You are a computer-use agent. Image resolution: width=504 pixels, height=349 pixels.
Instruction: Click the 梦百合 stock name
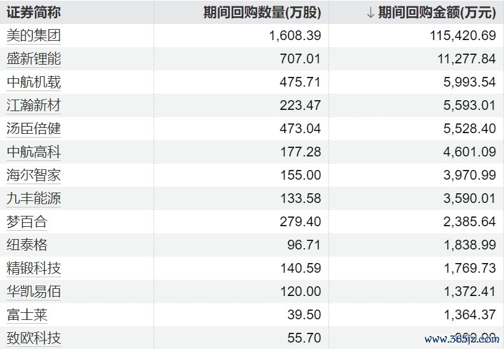point(27,222)
